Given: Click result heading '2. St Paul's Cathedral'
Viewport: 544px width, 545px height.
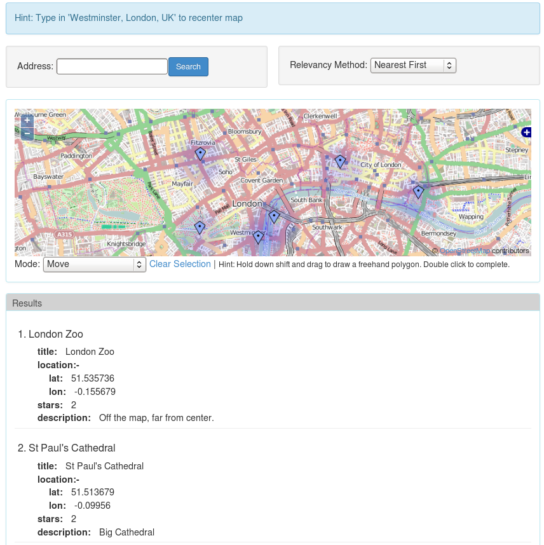Looking at the screenshot, I should pos(66,448).
